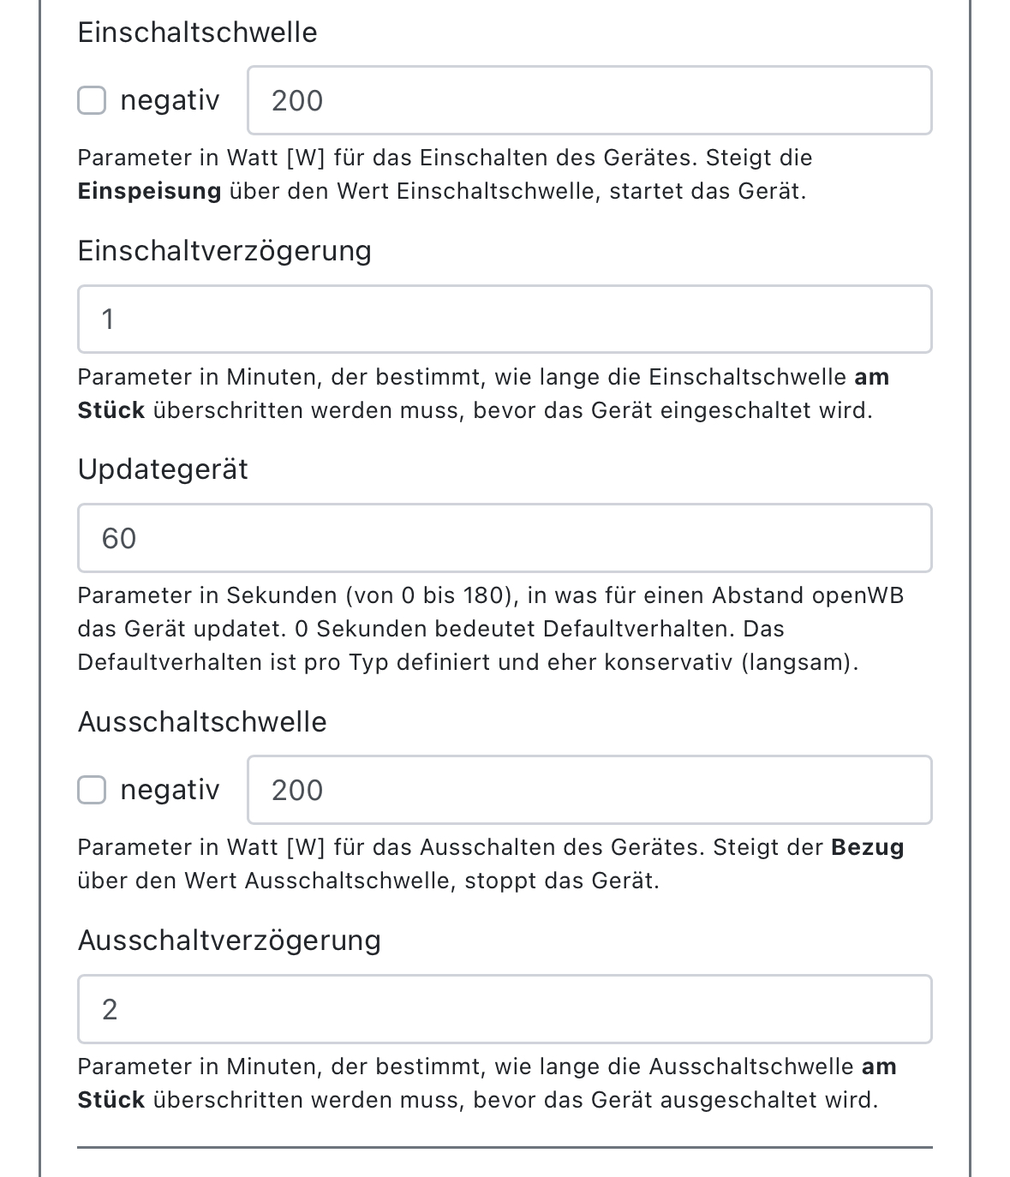Viewport: 1010px width, 1177px height.
Task: Select the Updategerät input showing 60
Action: coord(505,538)
